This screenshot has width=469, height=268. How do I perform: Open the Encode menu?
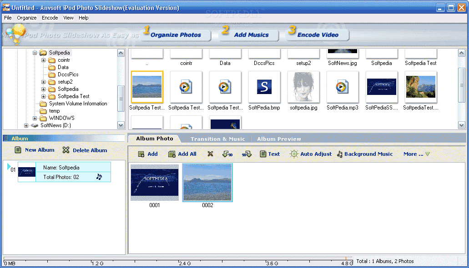point(50,18)
